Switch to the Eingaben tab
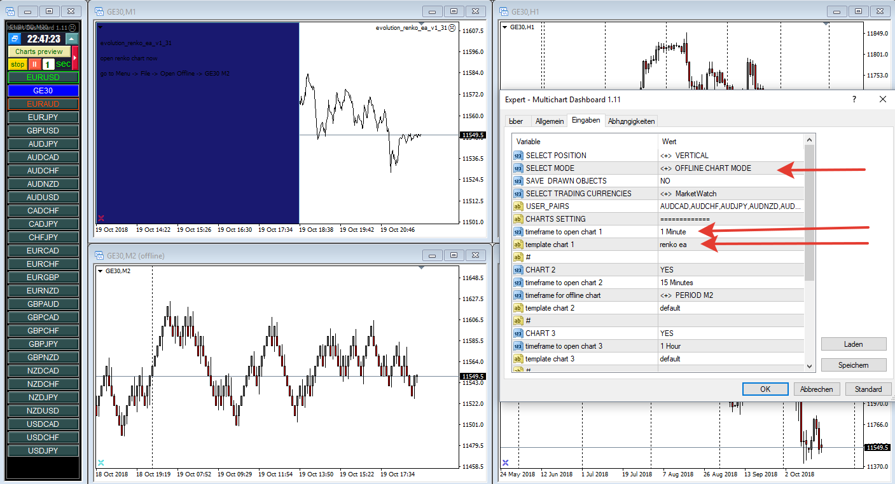This screenshot has height=484, width=895. [x=586, y=120]
